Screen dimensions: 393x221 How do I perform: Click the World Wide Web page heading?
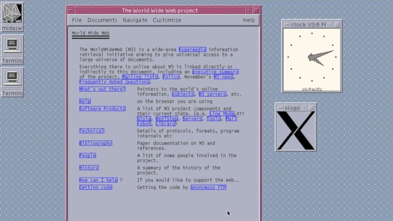point(90,33)
